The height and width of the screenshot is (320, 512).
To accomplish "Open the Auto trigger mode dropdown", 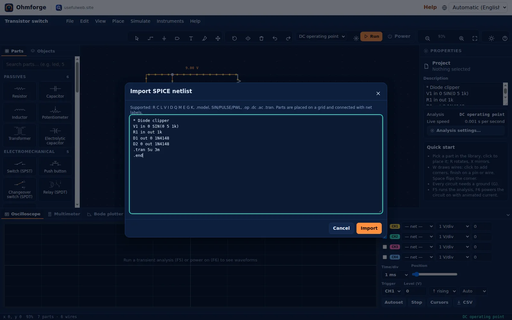I will point(474,291).
